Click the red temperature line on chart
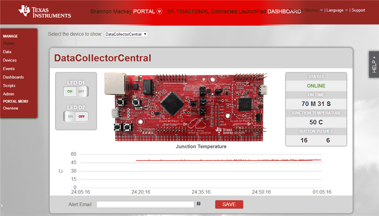Screen dimensions: 379x216 tap(228, 160)
